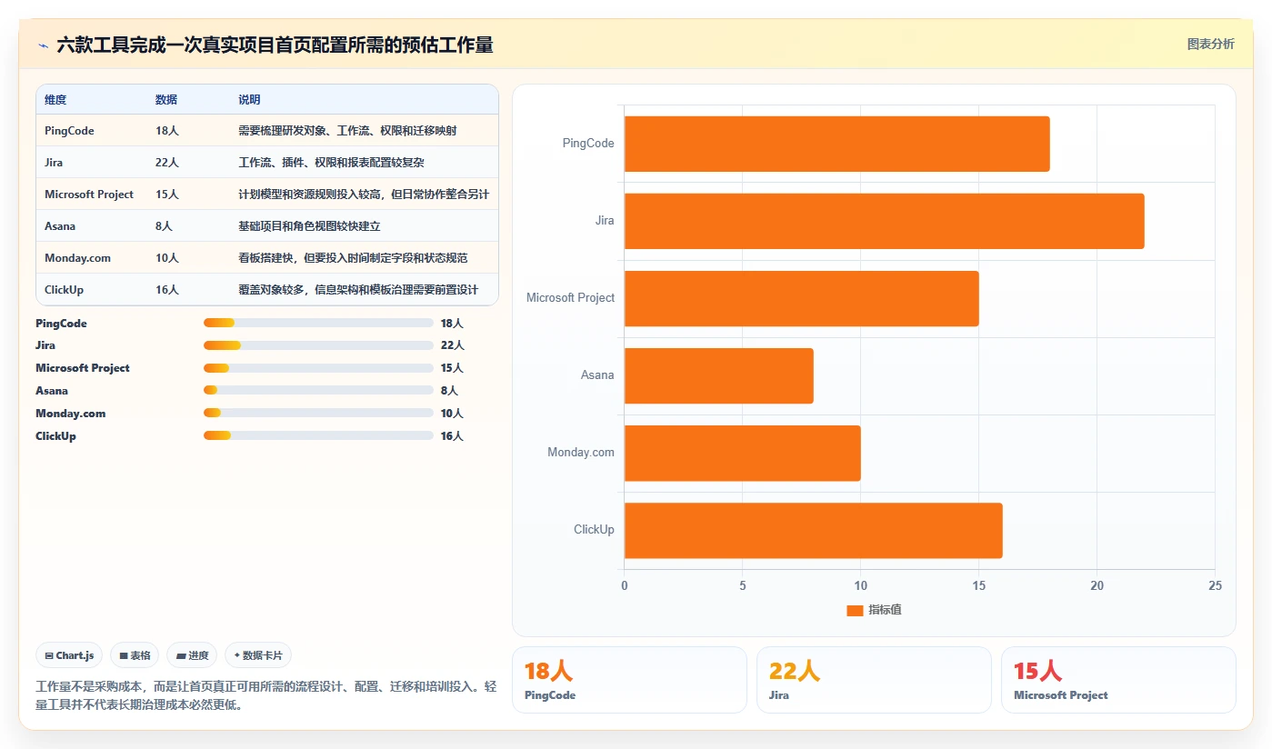Click the Monday.com progress list label
The image size is (1272, 749).
[70, 414]
